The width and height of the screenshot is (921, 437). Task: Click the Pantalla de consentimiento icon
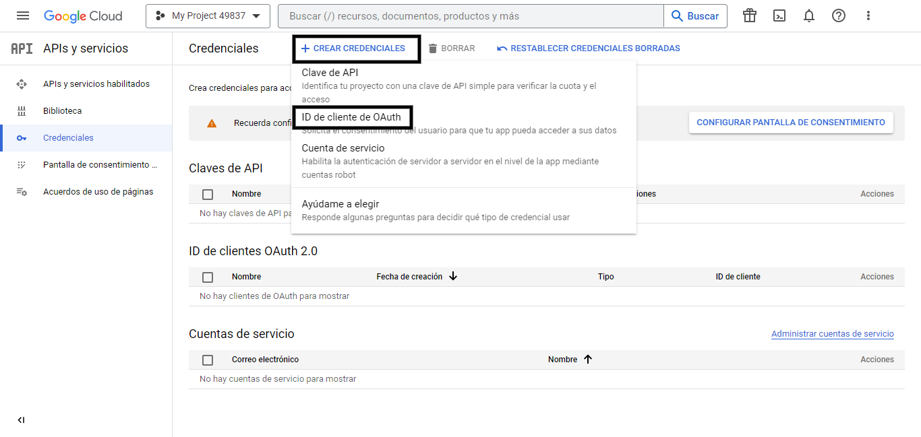pyautogui.click(x=22, y=165)
